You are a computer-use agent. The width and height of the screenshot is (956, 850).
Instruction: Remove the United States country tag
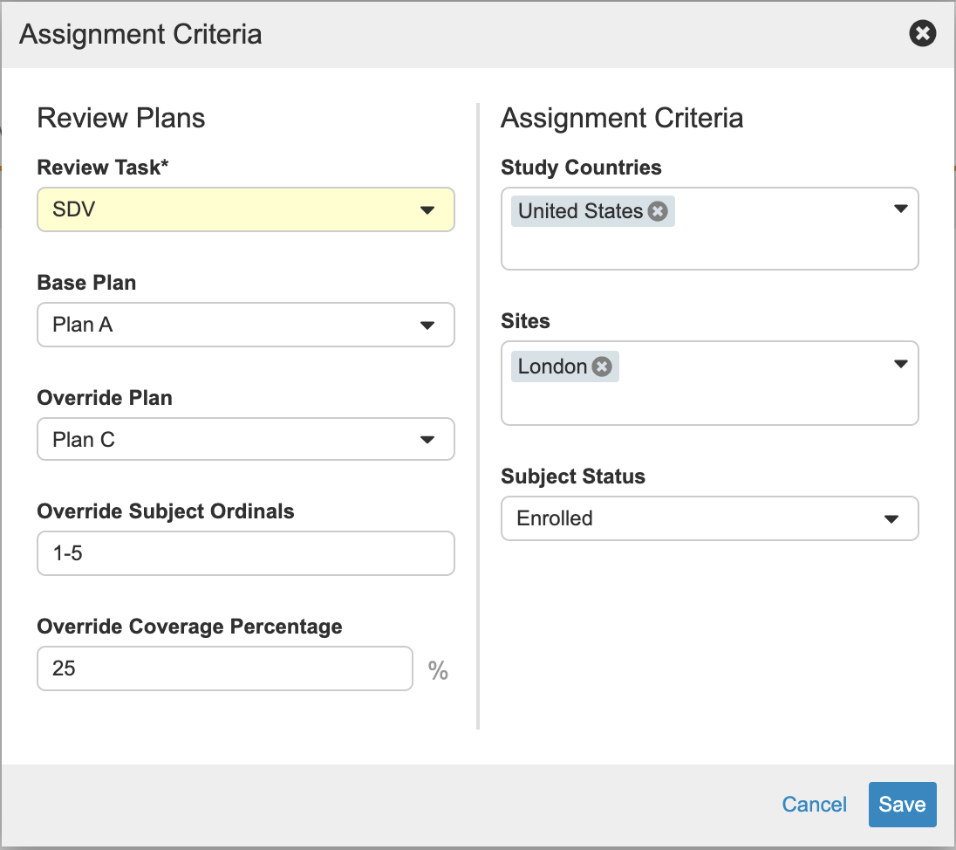click(658, 211)
